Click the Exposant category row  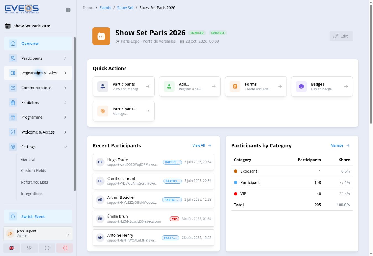(x=292, y=171)
